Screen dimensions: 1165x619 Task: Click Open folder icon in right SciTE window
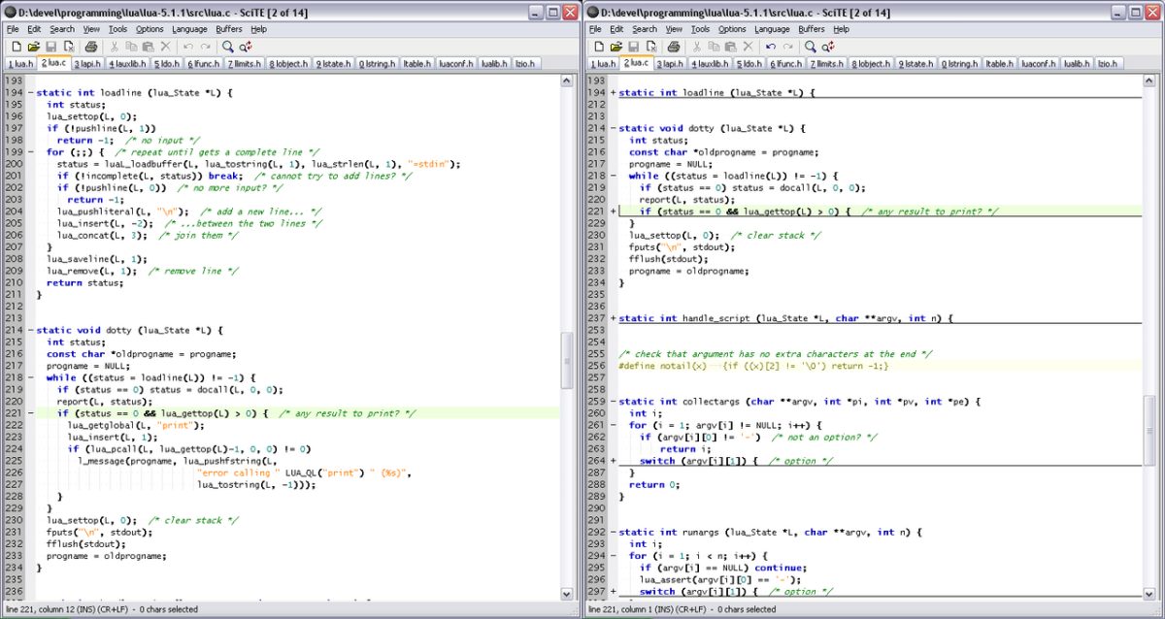click(x=616, y=47)
